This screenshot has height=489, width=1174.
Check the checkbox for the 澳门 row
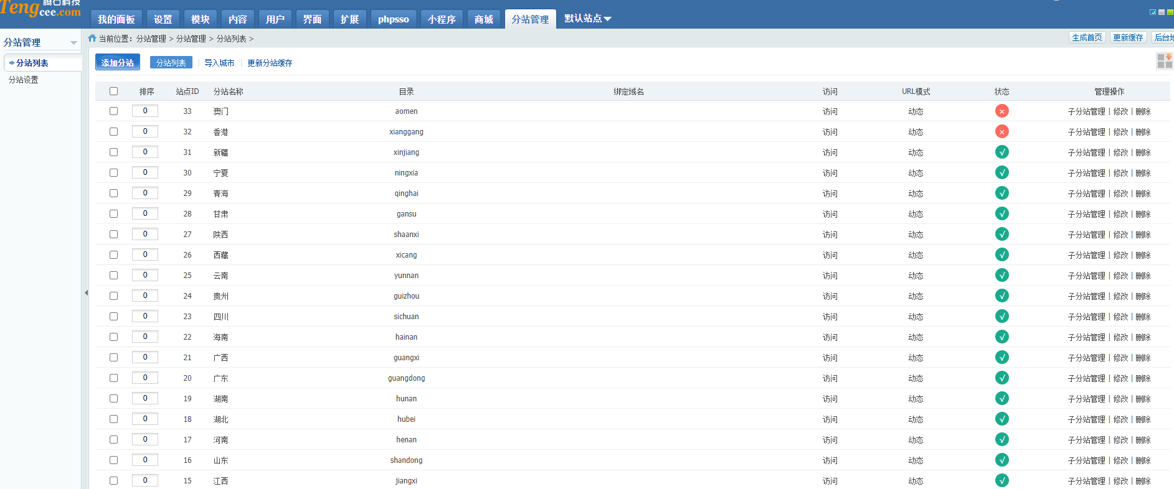coord(113,111)
